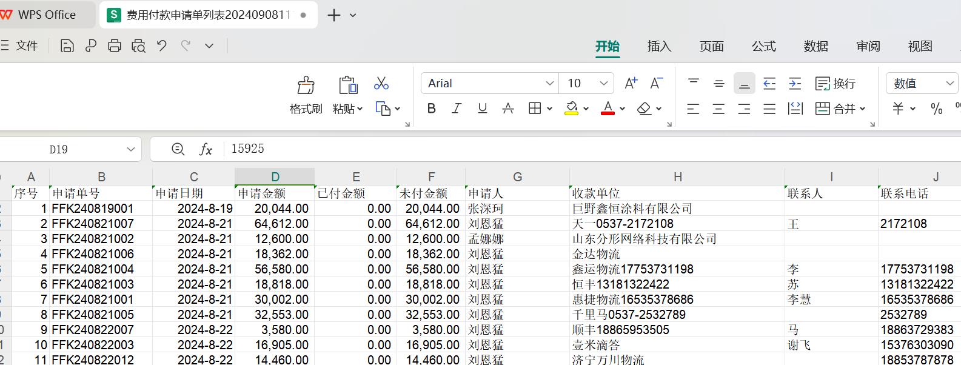Click the 换行 wrap text button
Image resolution: width=961 pixels, height=365 pixels.
(835, 83)
